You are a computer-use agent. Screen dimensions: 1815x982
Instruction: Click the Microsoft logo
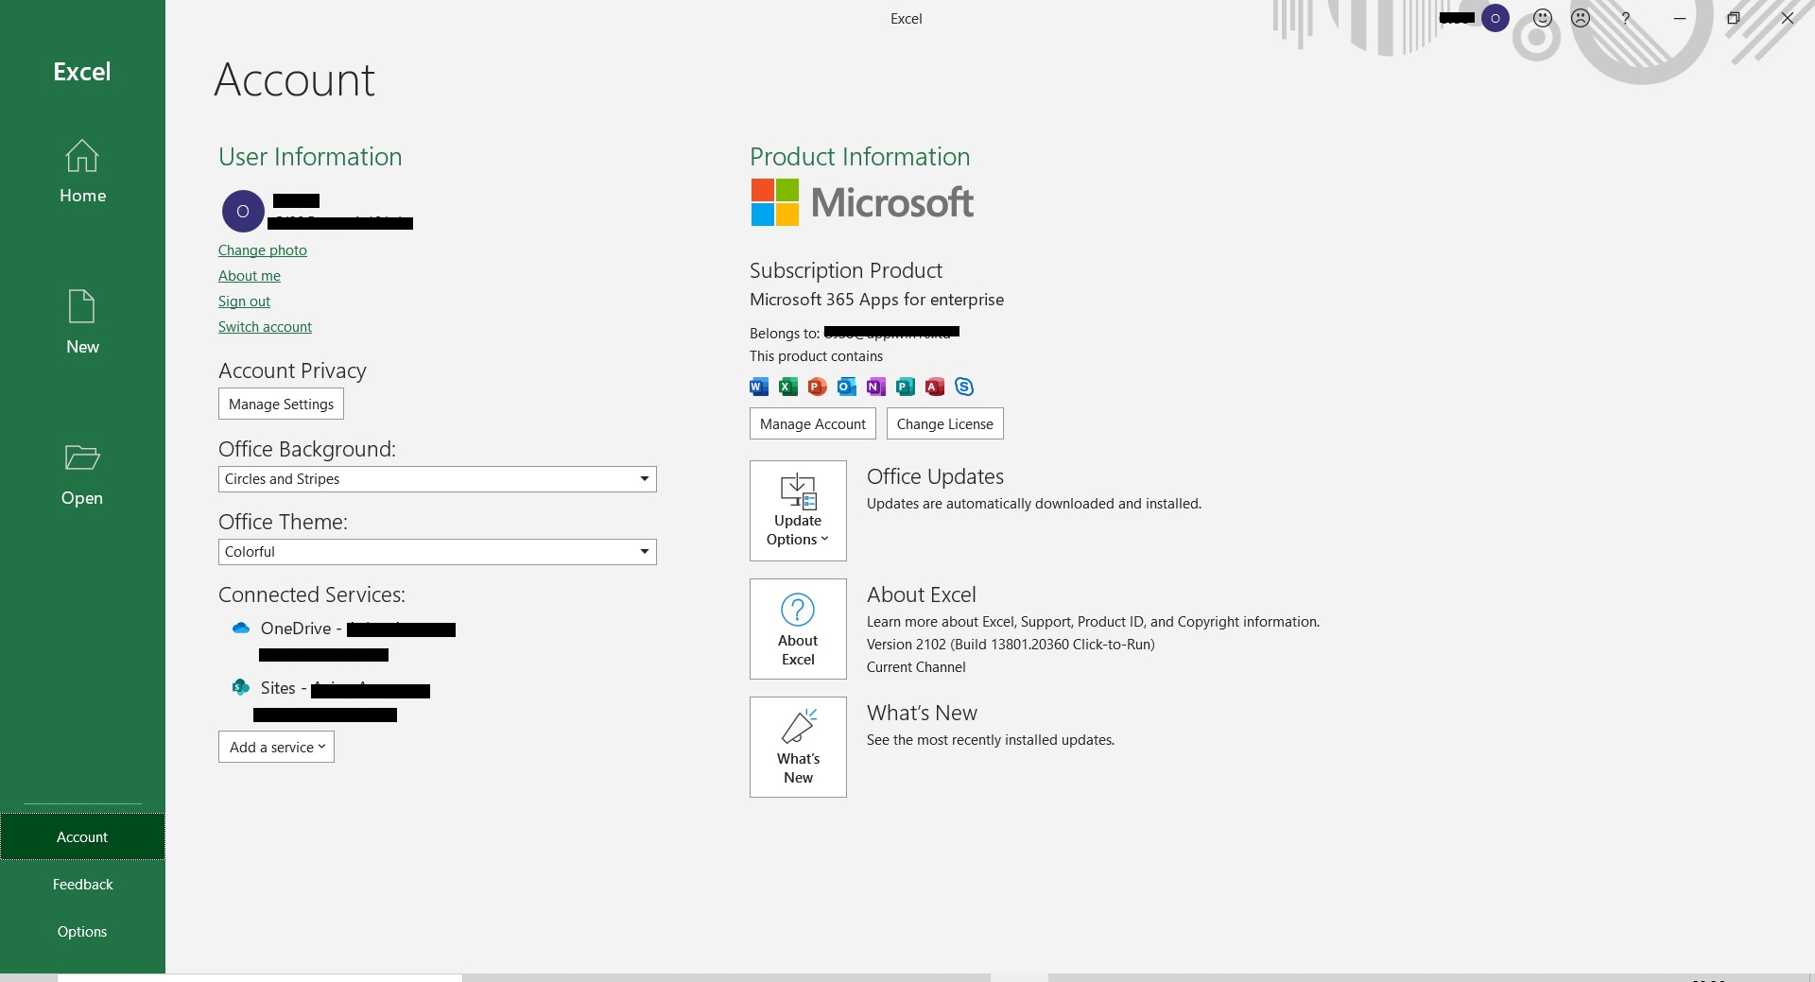coord(862,202)
